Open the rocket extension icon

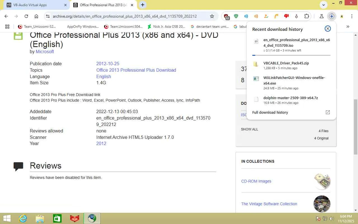pos(296,16)
